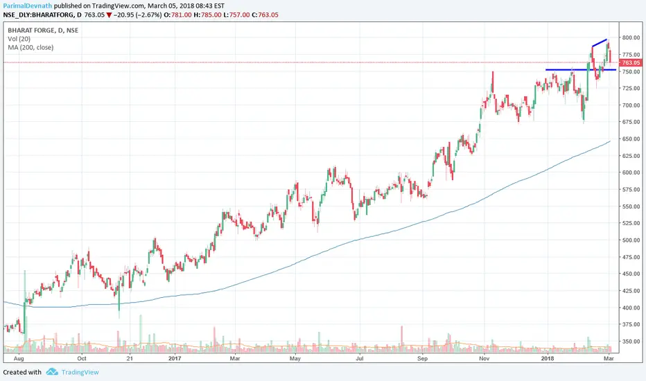Click the L:757.00 low value
Viewport: 646px width, 381px height.
coord(236,15)
